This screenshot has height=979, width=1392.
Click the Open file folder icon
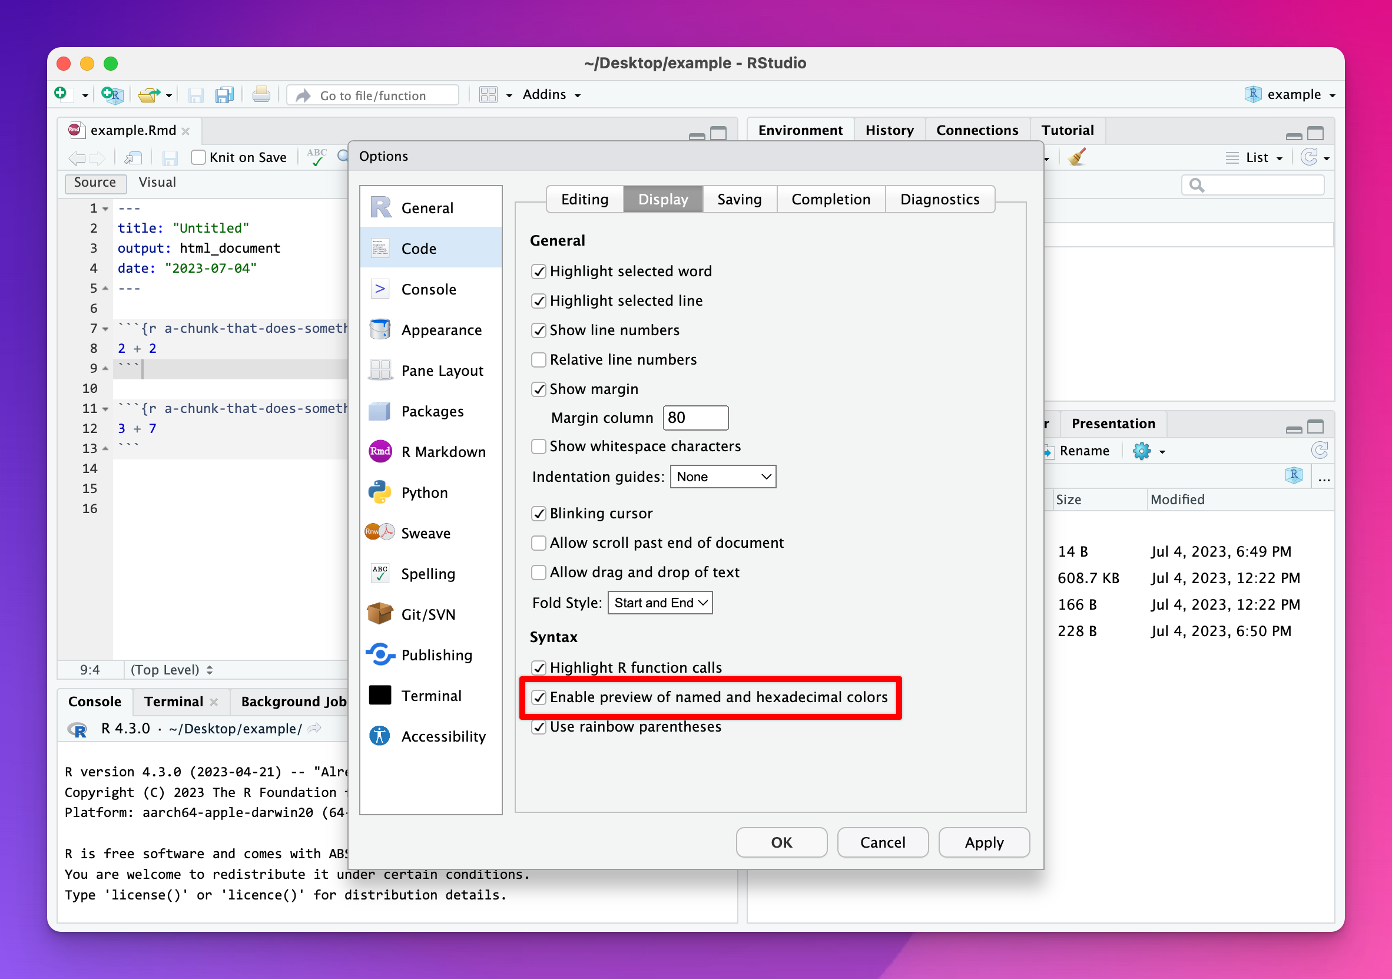pos(148,95)
